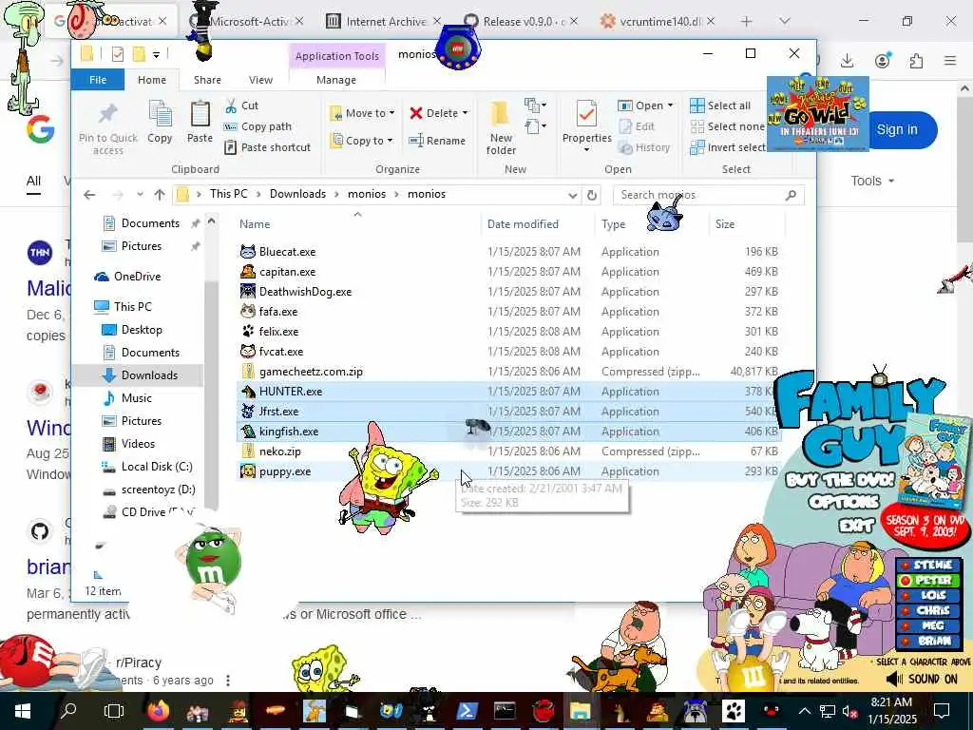Click the Windows Start button
This screenshot has height=730, width=973.
click(x=22, y=711)
